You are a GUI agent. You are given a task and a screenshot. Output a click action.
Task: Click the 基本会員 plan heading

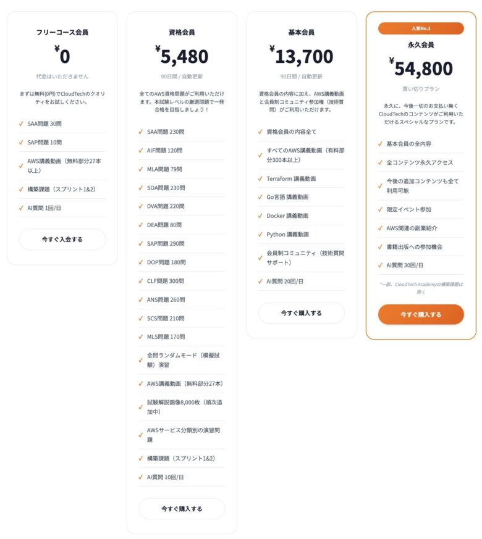[301, 32]
